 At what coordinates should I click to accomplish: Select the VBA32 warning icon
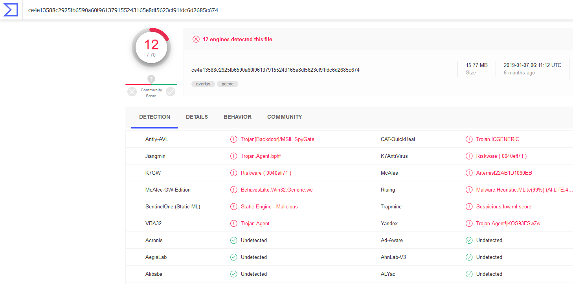pyautogui.click(x=233, y=223)
